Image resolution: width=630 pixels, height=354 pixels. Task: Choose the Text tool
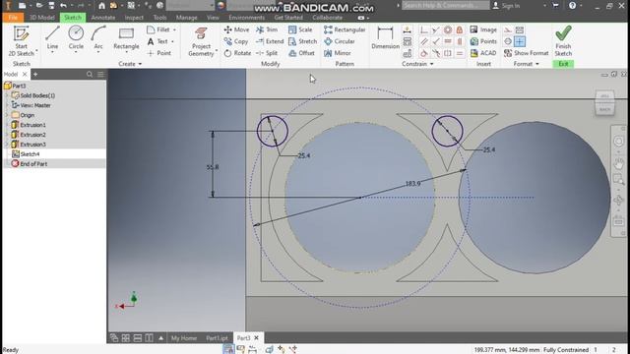click(157, 41)
